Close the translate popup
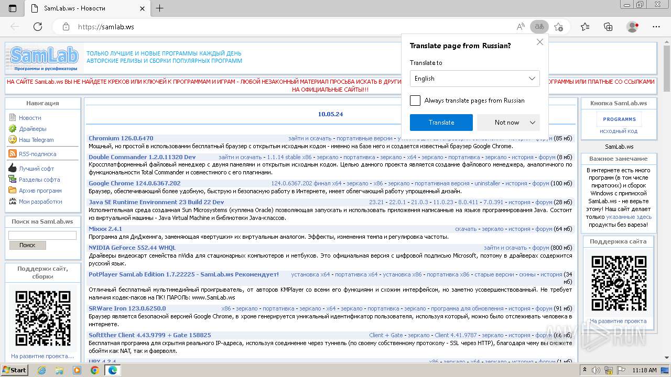 coord(540,42)
